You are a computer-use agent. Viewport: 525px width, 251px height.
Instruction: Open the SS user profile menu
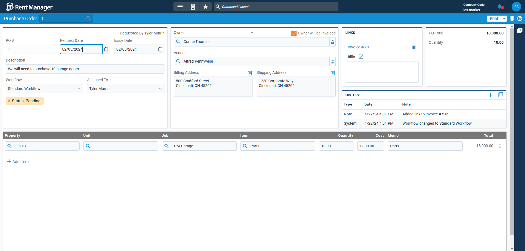point(516,7)
